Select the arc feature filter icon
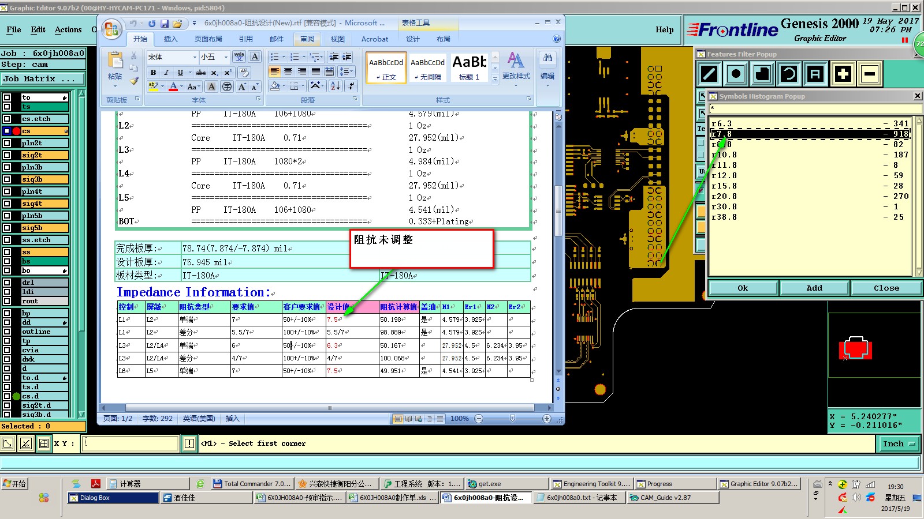Screen dimensions: 924x519 (x=789, y=74)
